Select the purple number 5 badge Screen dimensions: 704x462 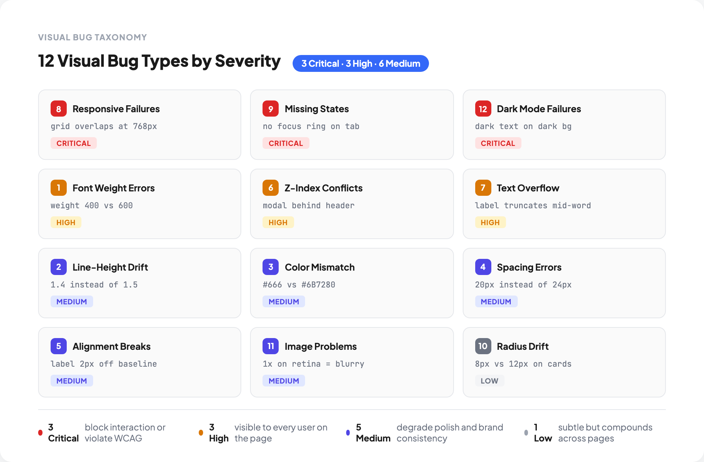[59, 346]
